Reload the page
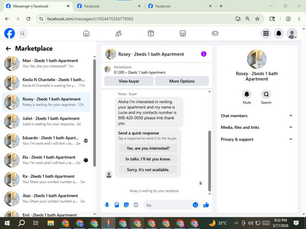Image resolution: width=306 pixels, height=229 pixels. click(28, 19)
